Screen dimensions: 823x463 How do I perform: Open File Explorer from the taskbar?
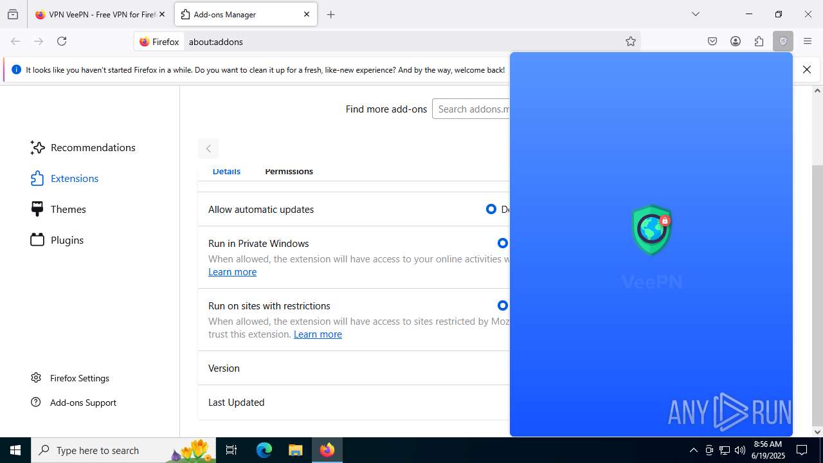point(295,450)
